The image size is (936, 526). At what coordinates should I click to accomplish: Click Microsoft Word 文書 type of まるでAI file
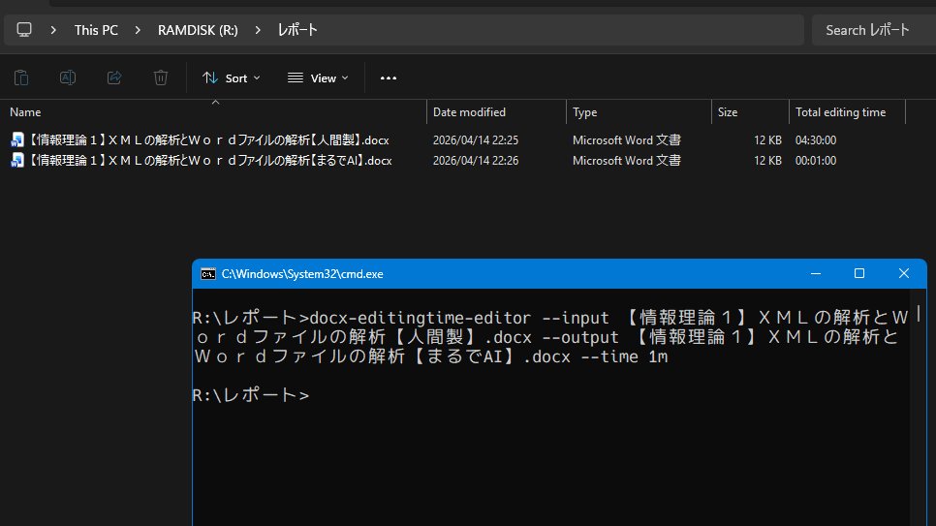pyautogui.click(x=627, y=161)
